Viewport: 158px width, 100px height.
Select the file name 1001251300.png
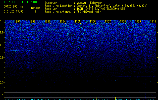13,6
